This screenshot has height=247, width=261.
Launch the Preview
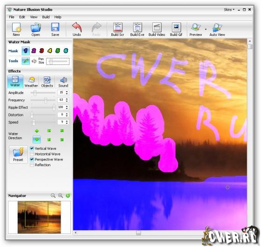[x=196, y=29]
